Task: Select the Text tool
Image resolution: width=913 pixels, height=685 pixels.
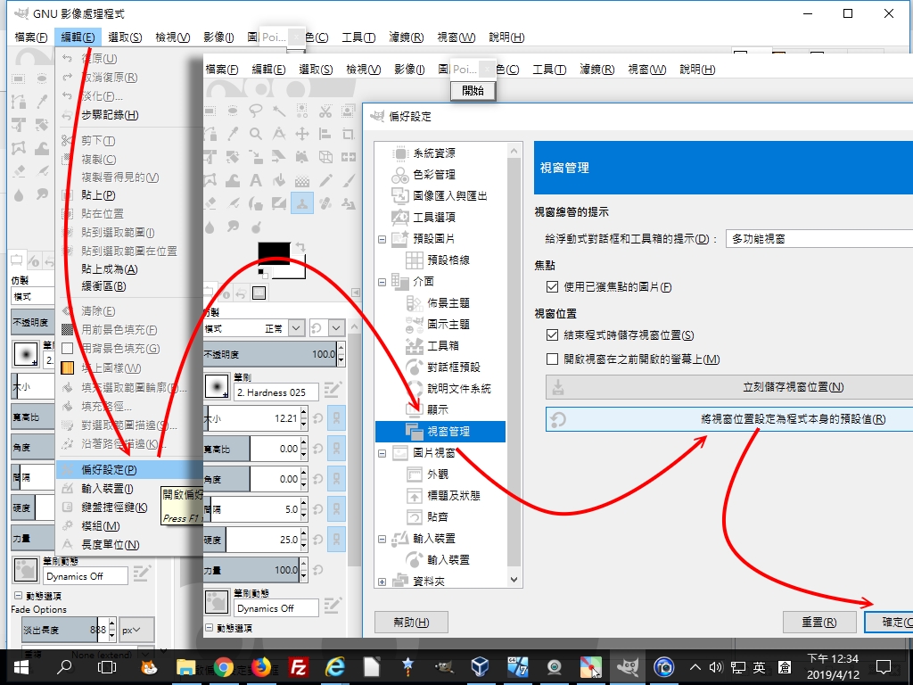Action: coord(256,180)
